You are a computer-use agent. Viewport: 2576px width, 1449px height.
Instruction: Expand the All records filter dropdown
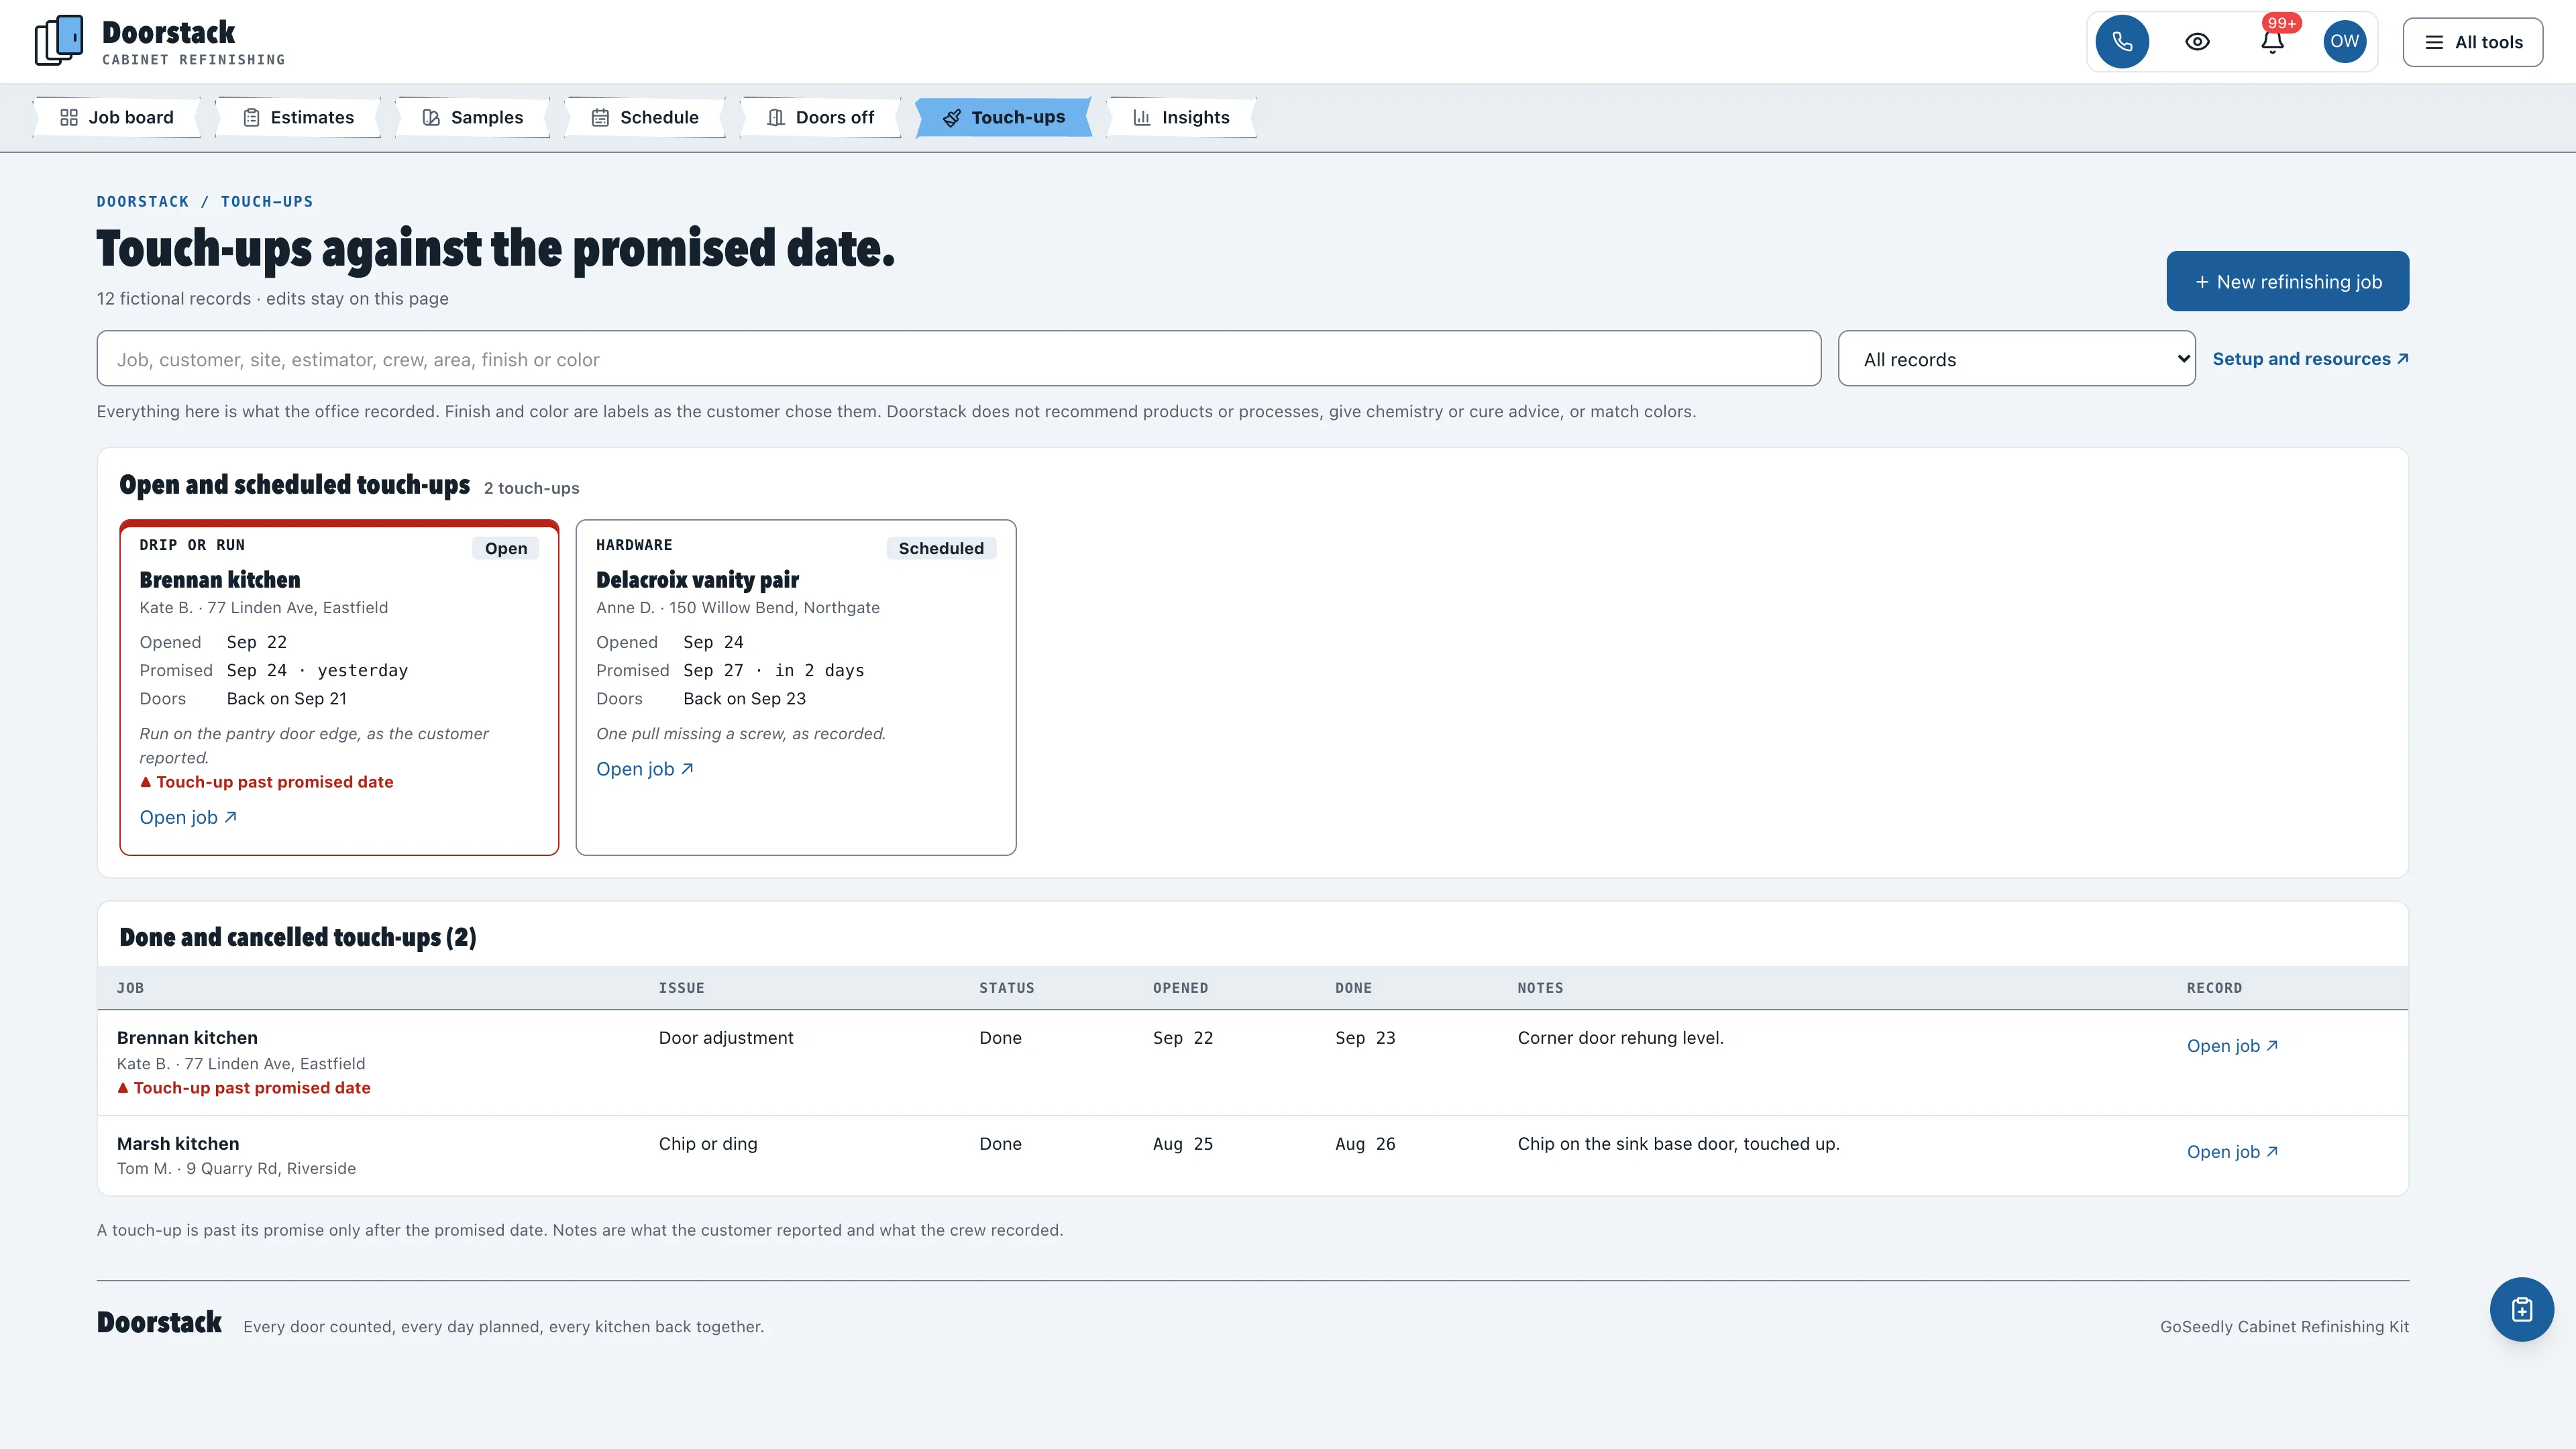point(2016,359)
